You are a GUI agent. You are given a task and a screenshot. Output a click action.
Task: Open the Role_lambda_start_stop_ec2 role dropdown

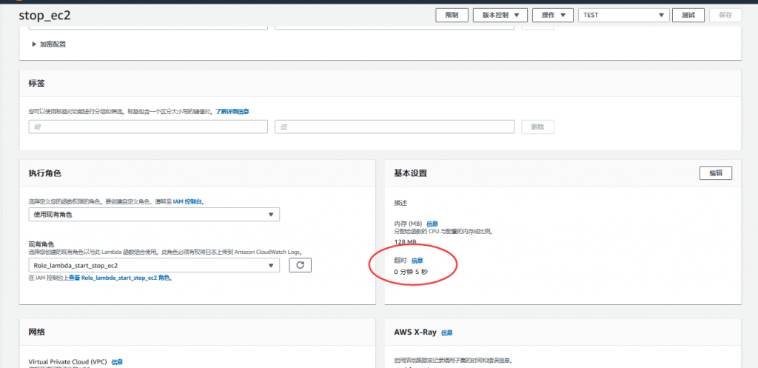154,265
